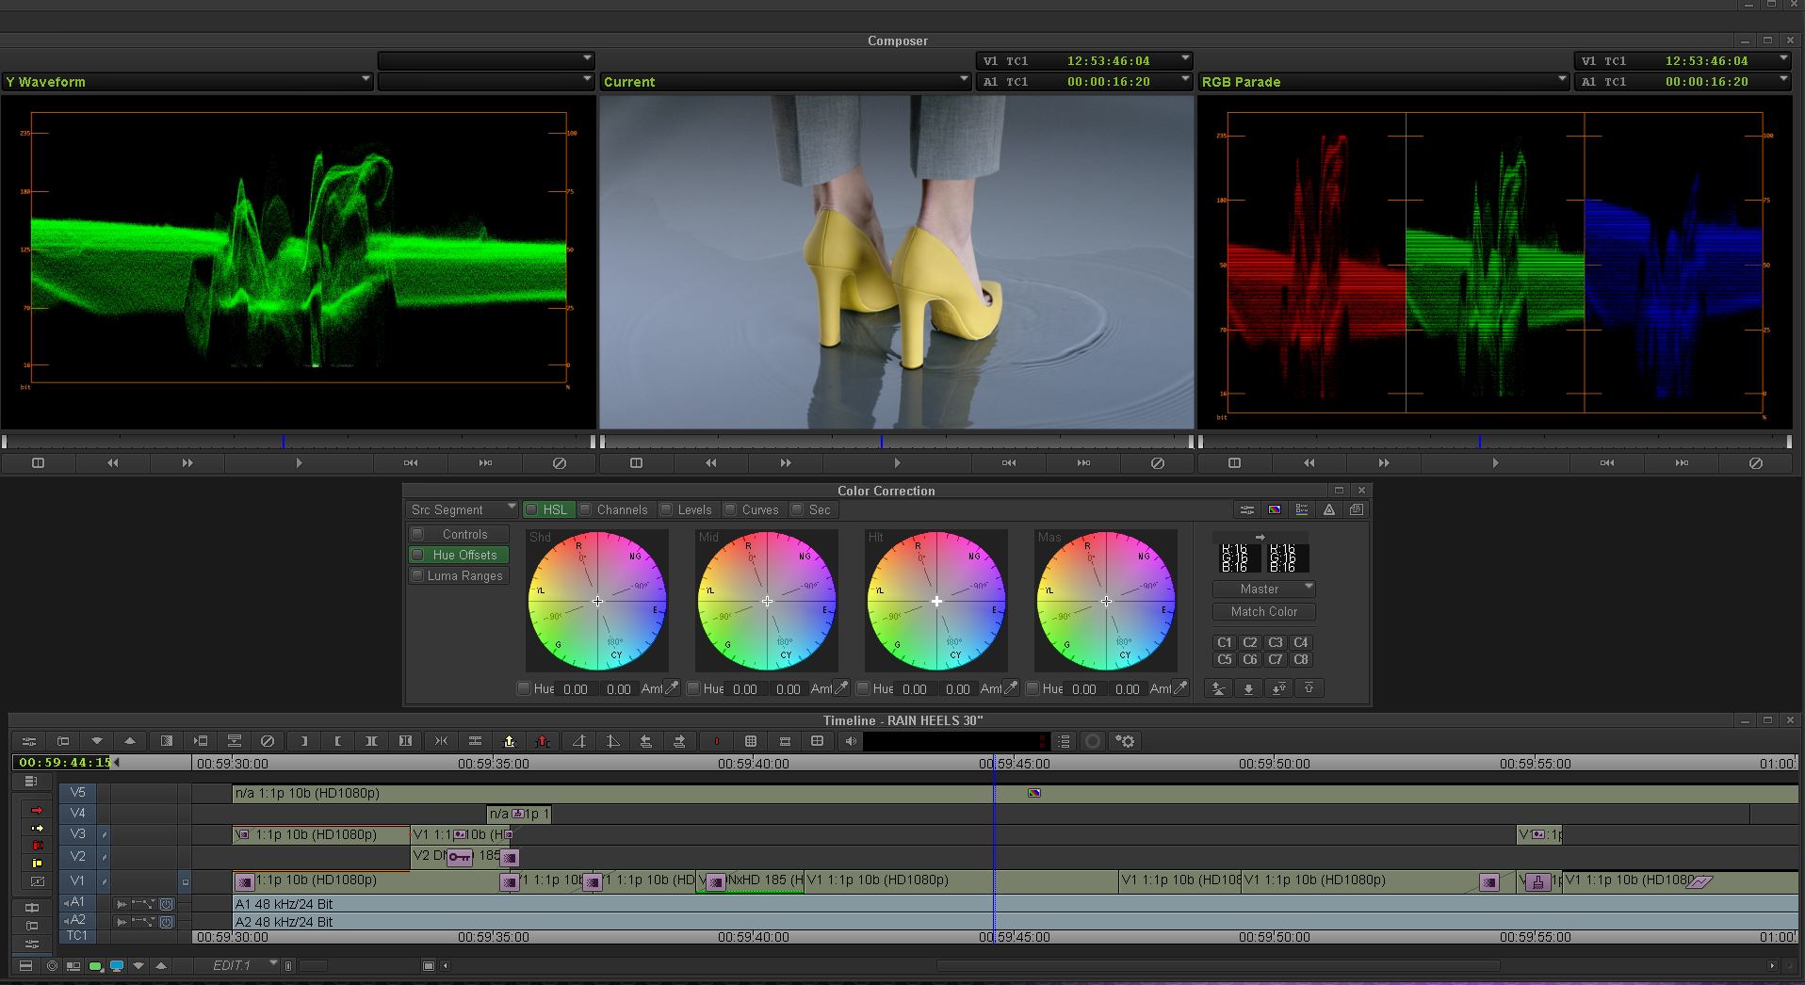This screenshot has width=1805, height=985.
Task: Switch to the Levels tab
Action: [694, 509]
